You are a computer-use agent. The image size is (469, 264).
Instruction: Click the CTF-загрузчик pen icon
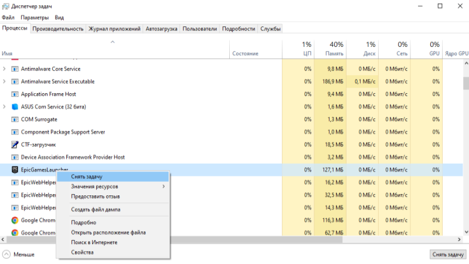pyautogui.click(x=15, y=144)
